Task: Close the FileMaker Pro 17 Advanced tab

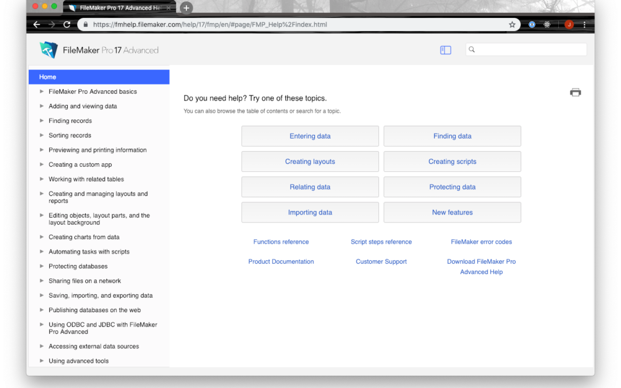Action: (168, 8)
